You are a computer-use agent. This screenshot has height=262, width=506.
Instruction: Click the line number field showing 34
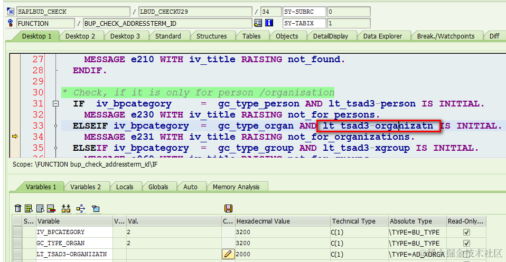[271, 12]
